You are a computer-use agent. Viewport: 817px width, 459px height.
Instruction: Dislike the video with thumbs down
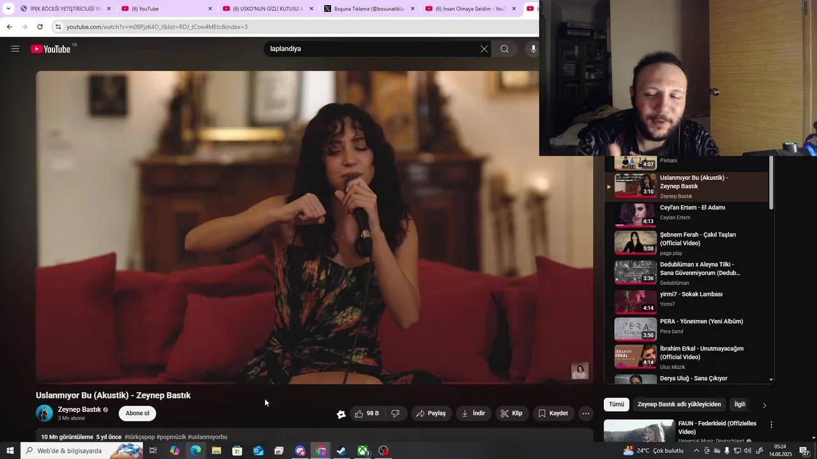pos(396,414)
